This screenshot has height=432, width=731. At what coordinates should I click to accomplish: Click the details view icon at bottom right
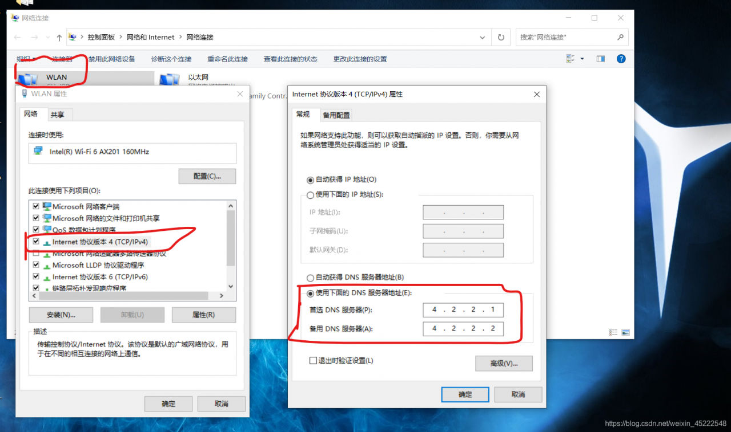tap(613, 332)
